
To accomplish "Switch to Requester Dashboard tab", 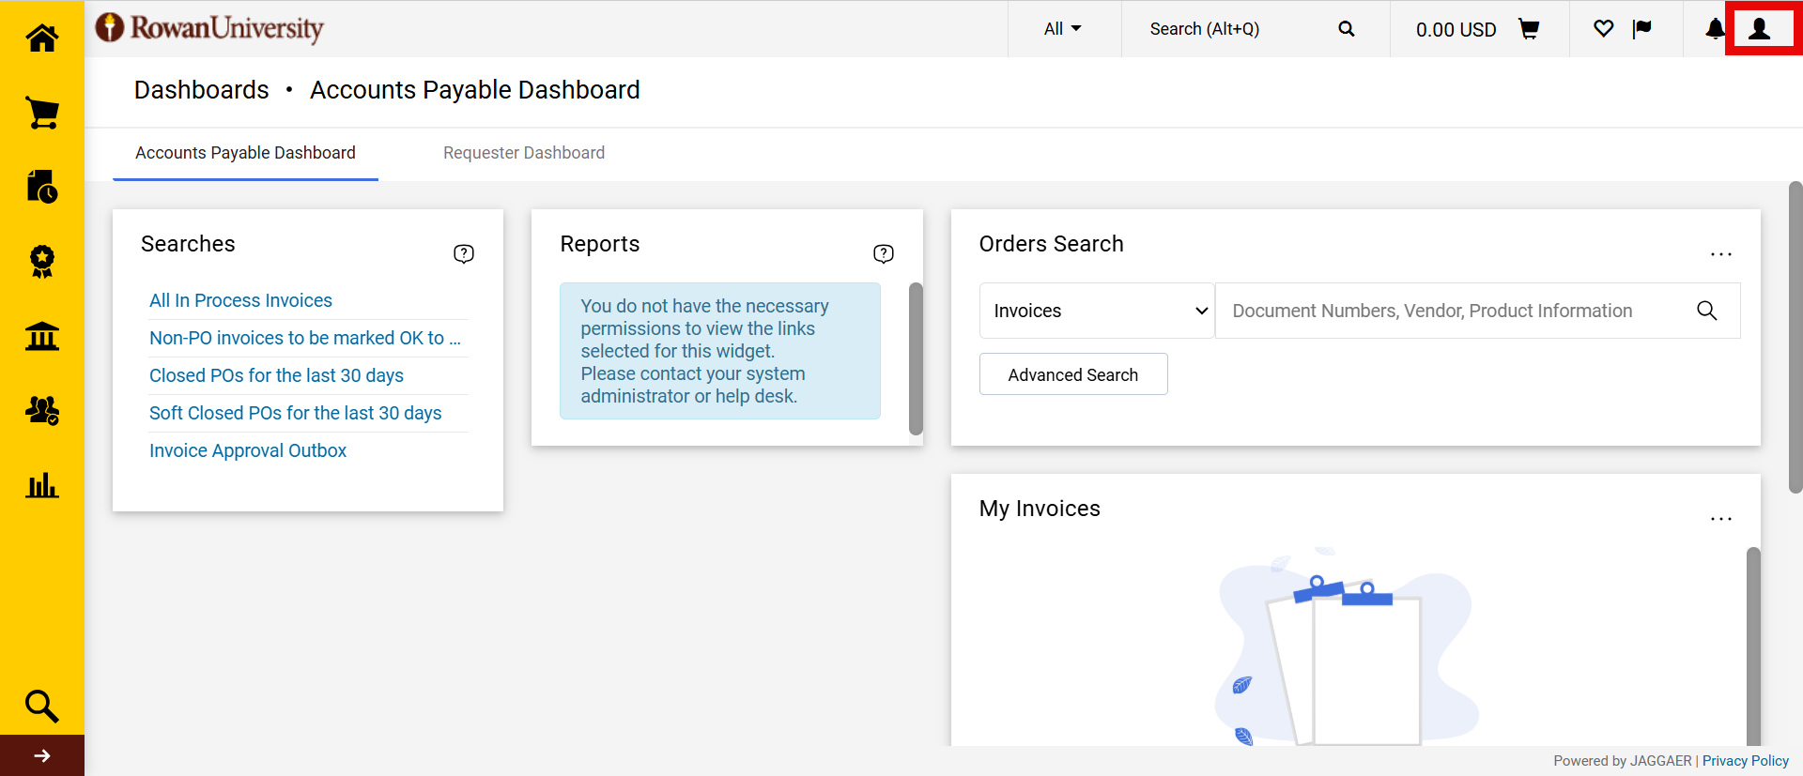I will [524, 153].
